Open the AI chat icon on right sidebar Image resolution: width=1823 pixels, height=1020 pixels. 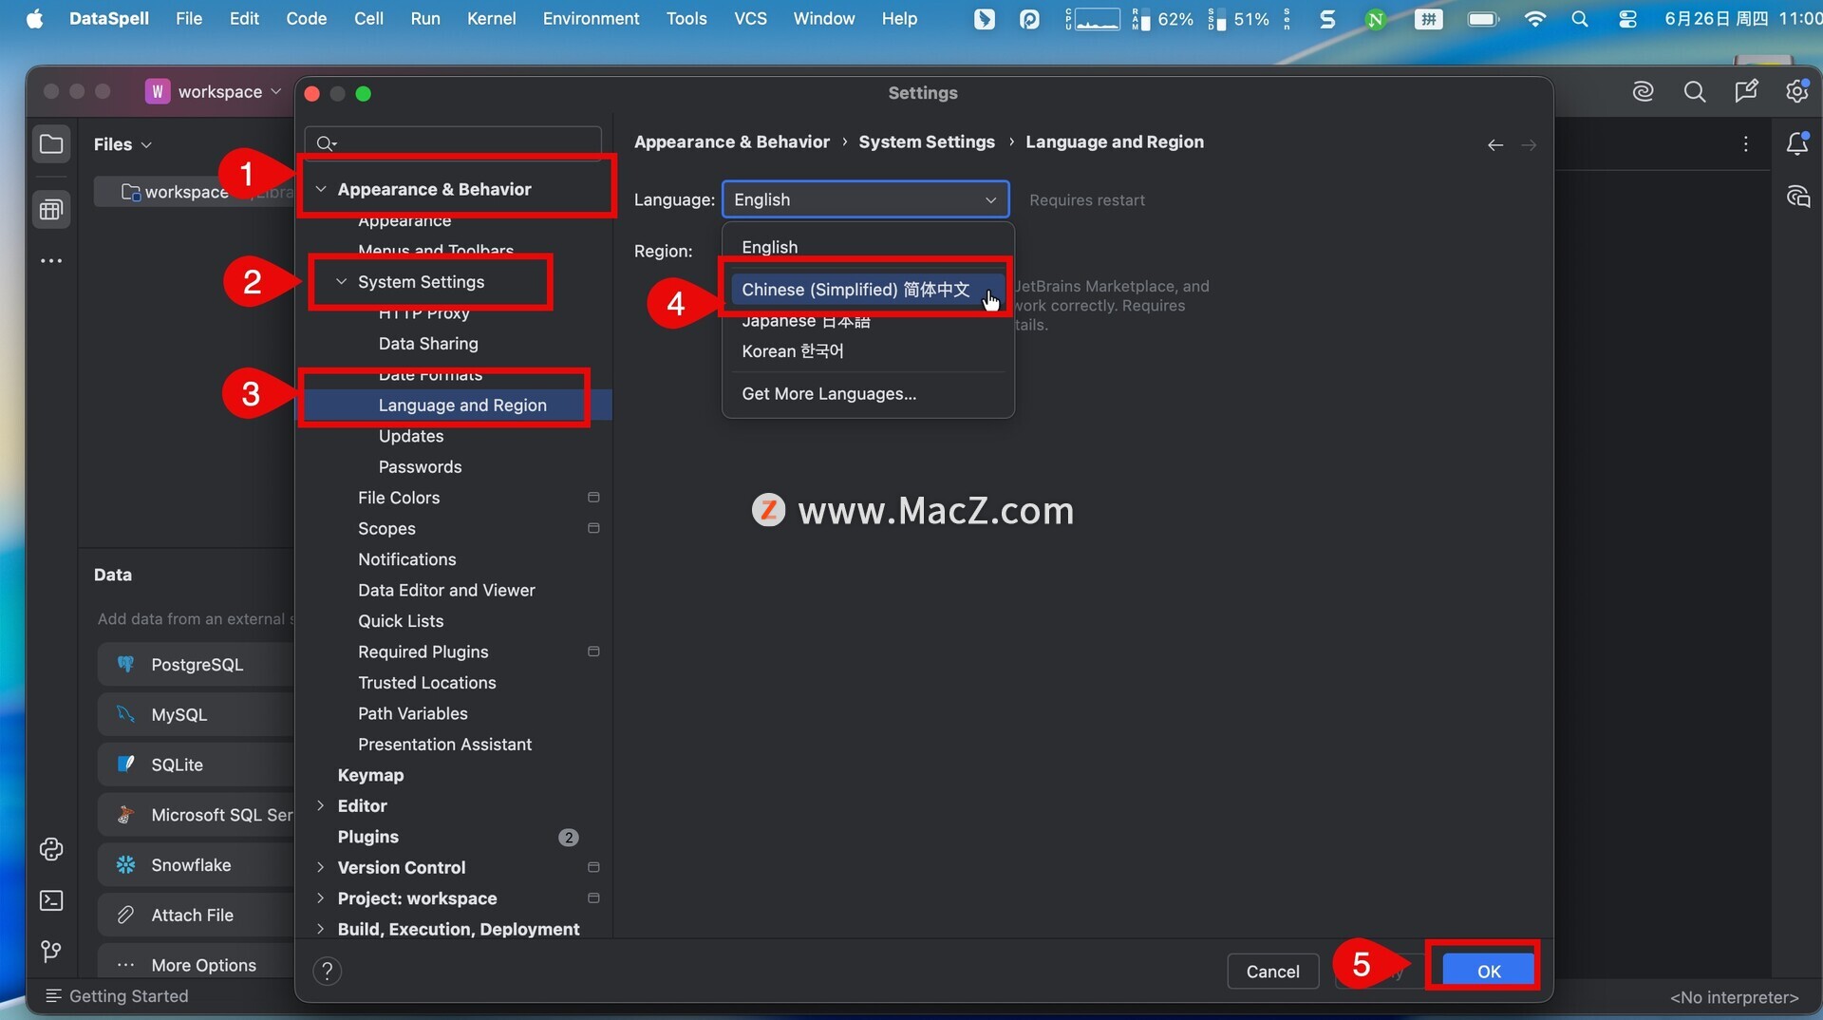(1797, 196)
